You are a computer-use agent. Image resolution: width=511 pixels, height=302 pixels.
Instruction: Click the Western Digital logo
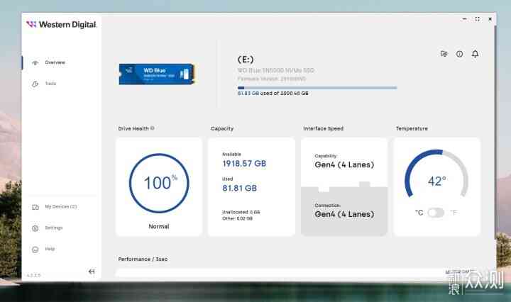pos(61,24)
